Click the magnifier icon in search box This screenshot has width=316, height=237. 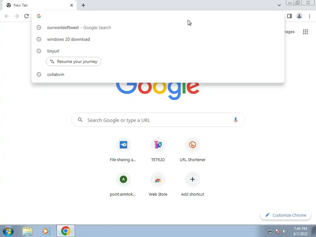80,120
